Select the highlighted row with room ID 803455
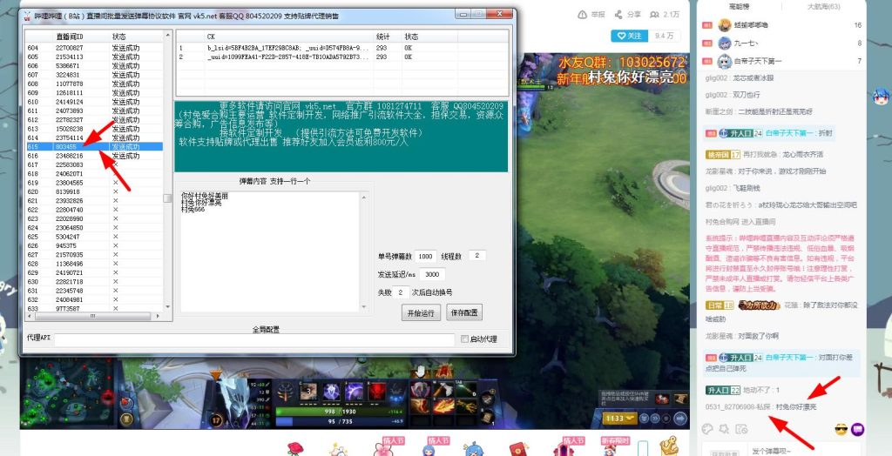 pyautogui.click(x=94, y=147)
